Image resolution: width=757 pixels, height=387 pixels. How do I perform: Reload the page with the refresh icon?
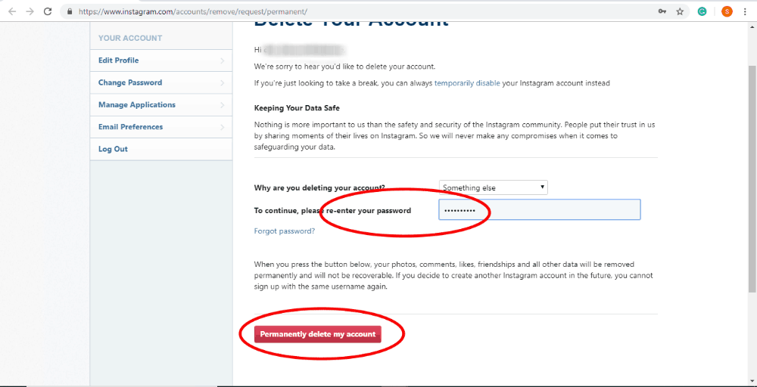click(x=47, y=11)
